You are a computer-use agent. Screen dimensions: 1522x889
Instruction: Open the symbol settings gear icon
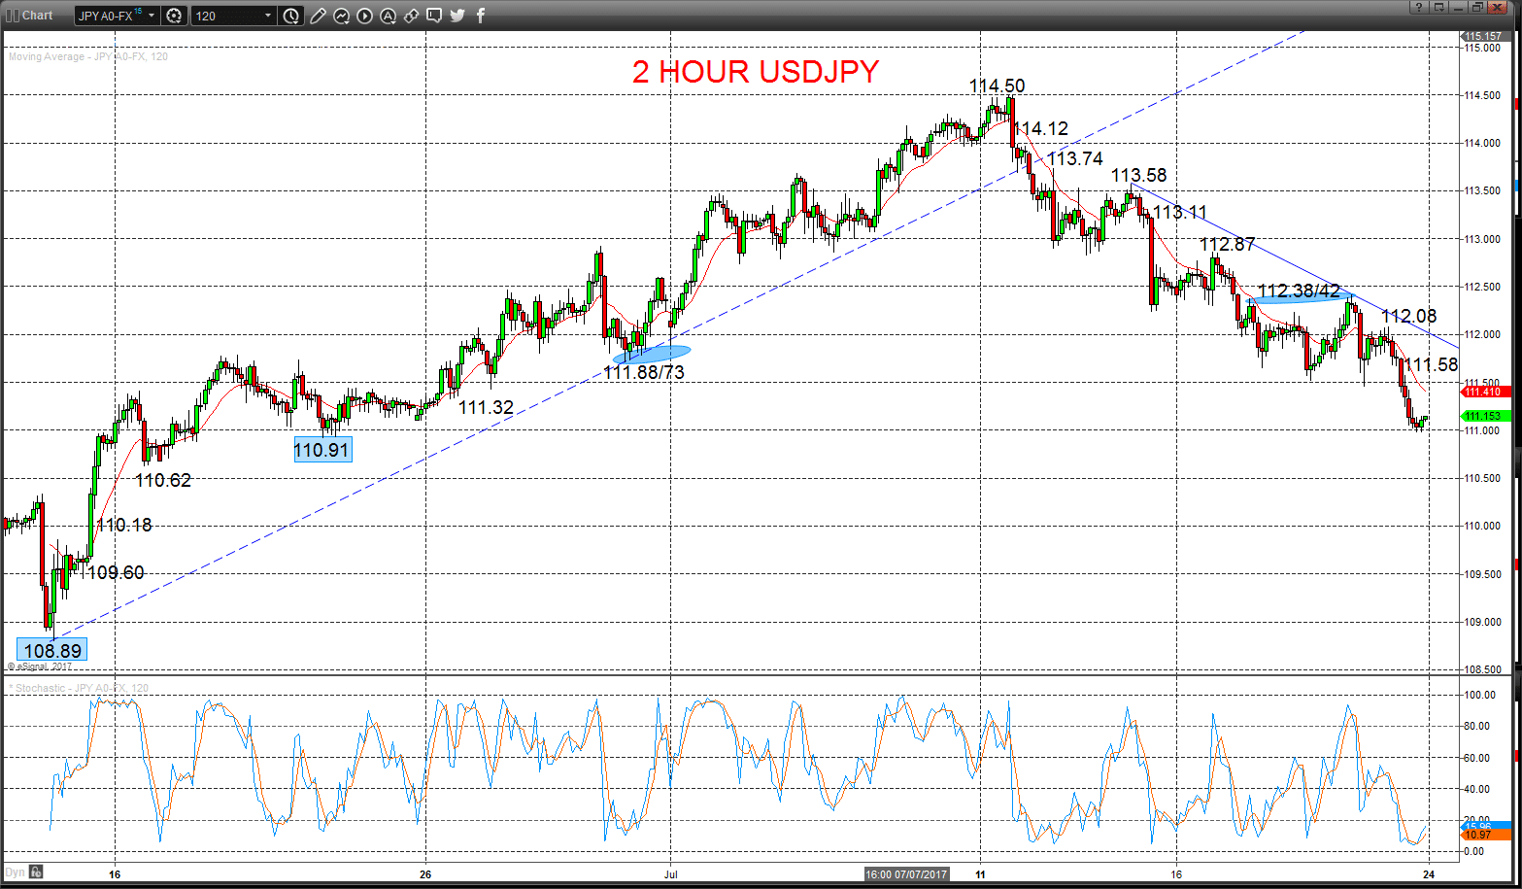point(174,16)
